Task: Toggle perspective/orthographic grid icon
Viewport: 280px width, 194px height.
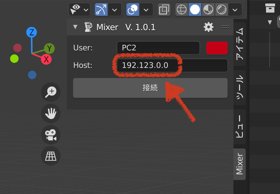Action: coord(51,156)
